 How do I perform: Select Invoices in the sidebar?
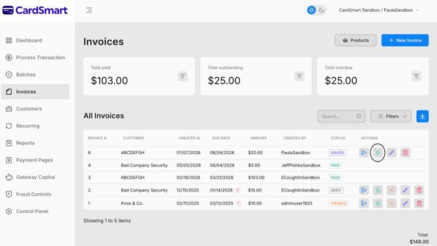35,92
